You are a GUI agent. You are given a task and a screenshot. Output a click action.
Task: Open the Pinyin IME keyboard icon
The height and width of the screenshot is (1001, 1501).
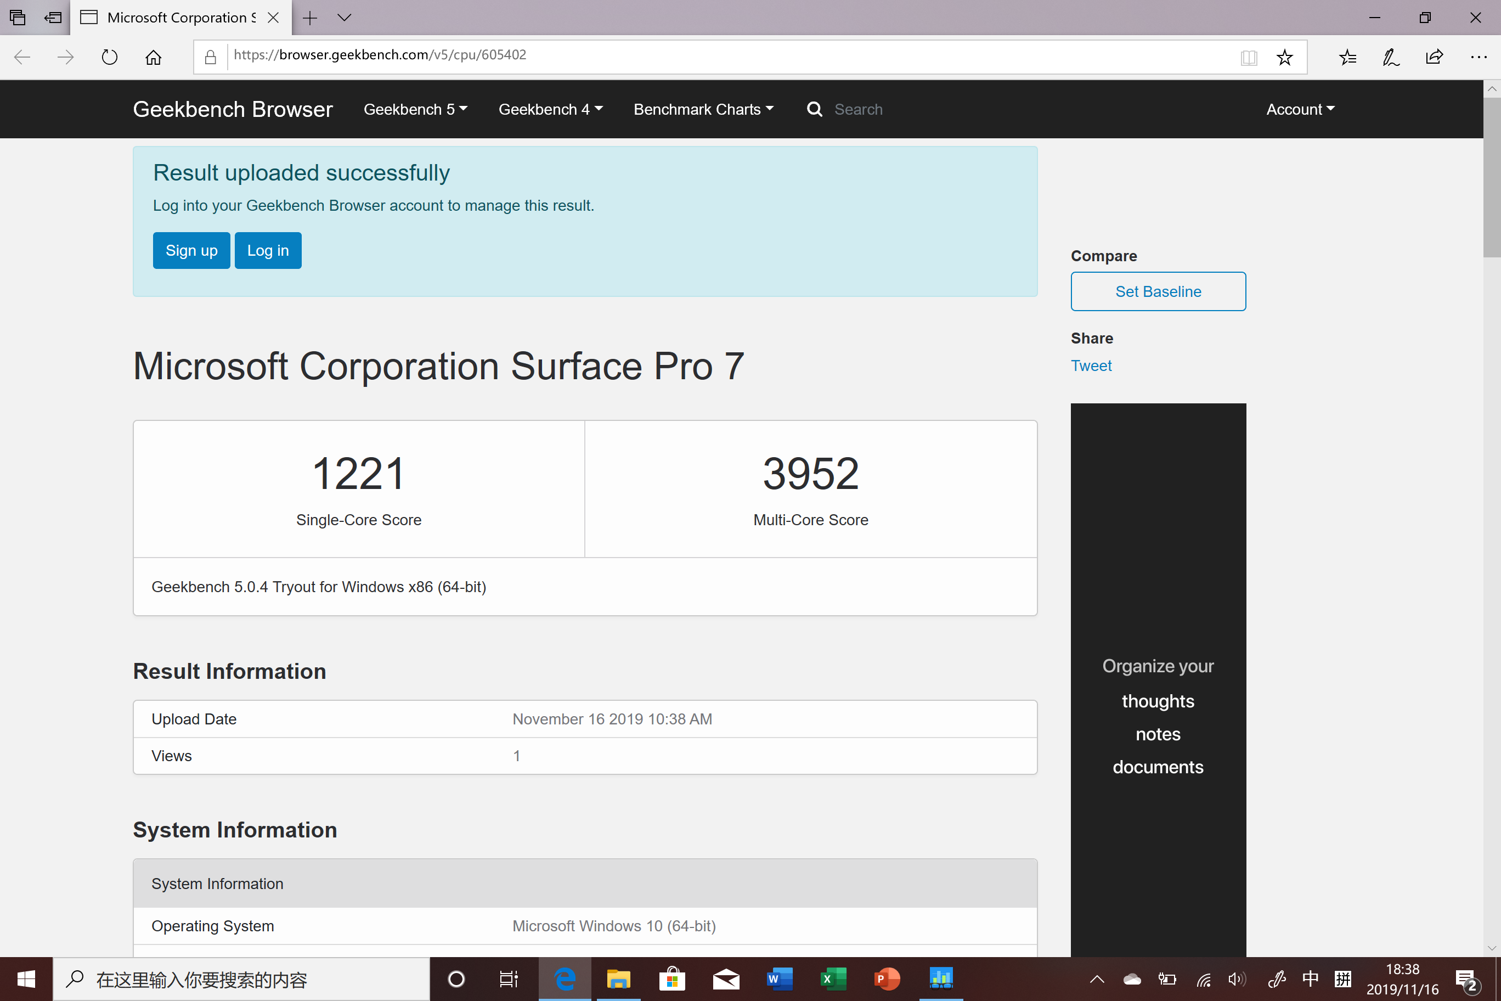pyautogui.click(x=1343, y=978)
